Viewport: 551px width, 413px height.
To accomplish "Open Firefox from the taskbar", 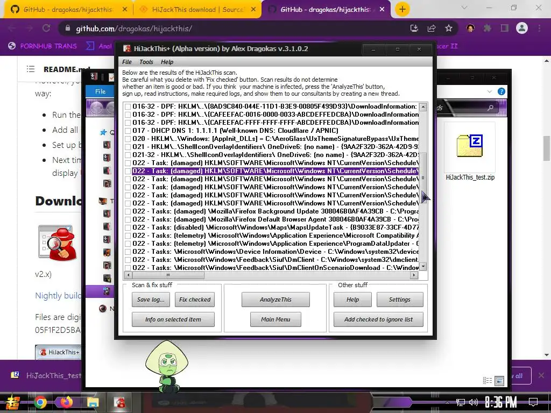I will coord(66,402).
